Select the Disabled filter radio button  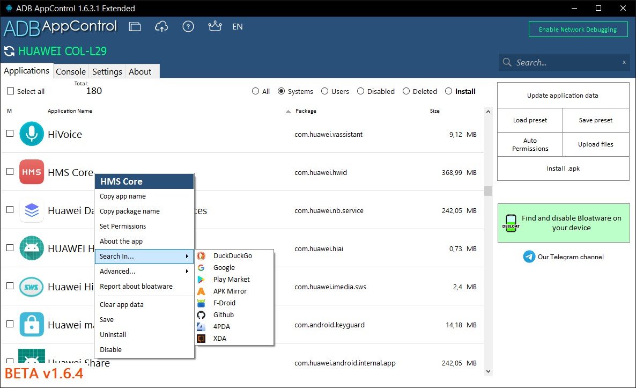point(360,91)
